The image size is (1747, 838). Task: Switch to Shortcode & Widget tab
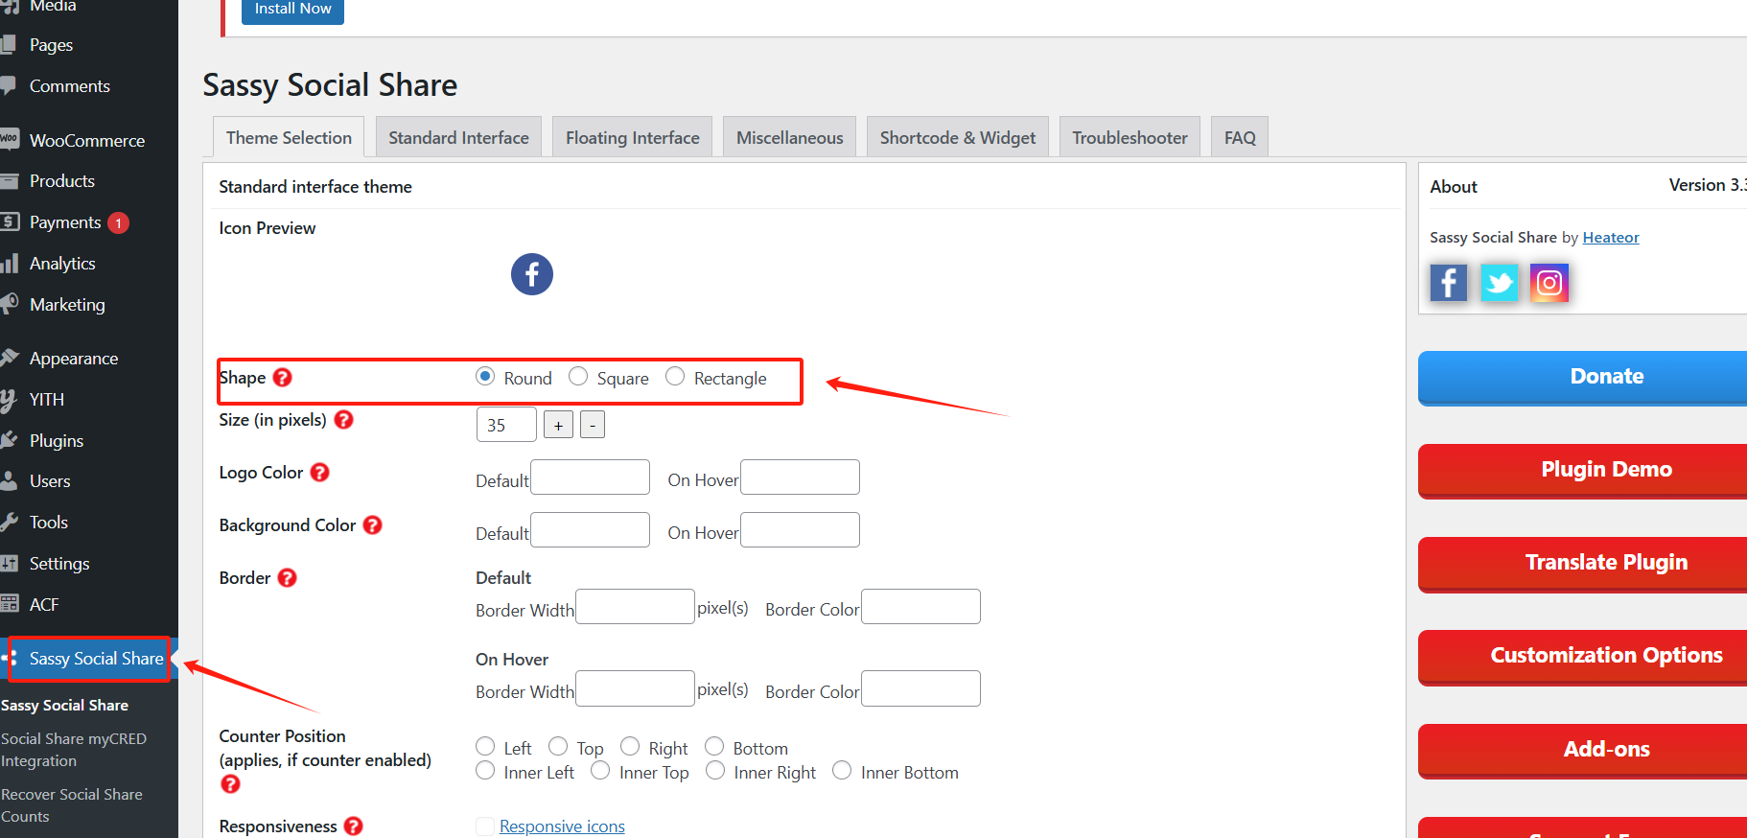(x=958, y=137)
